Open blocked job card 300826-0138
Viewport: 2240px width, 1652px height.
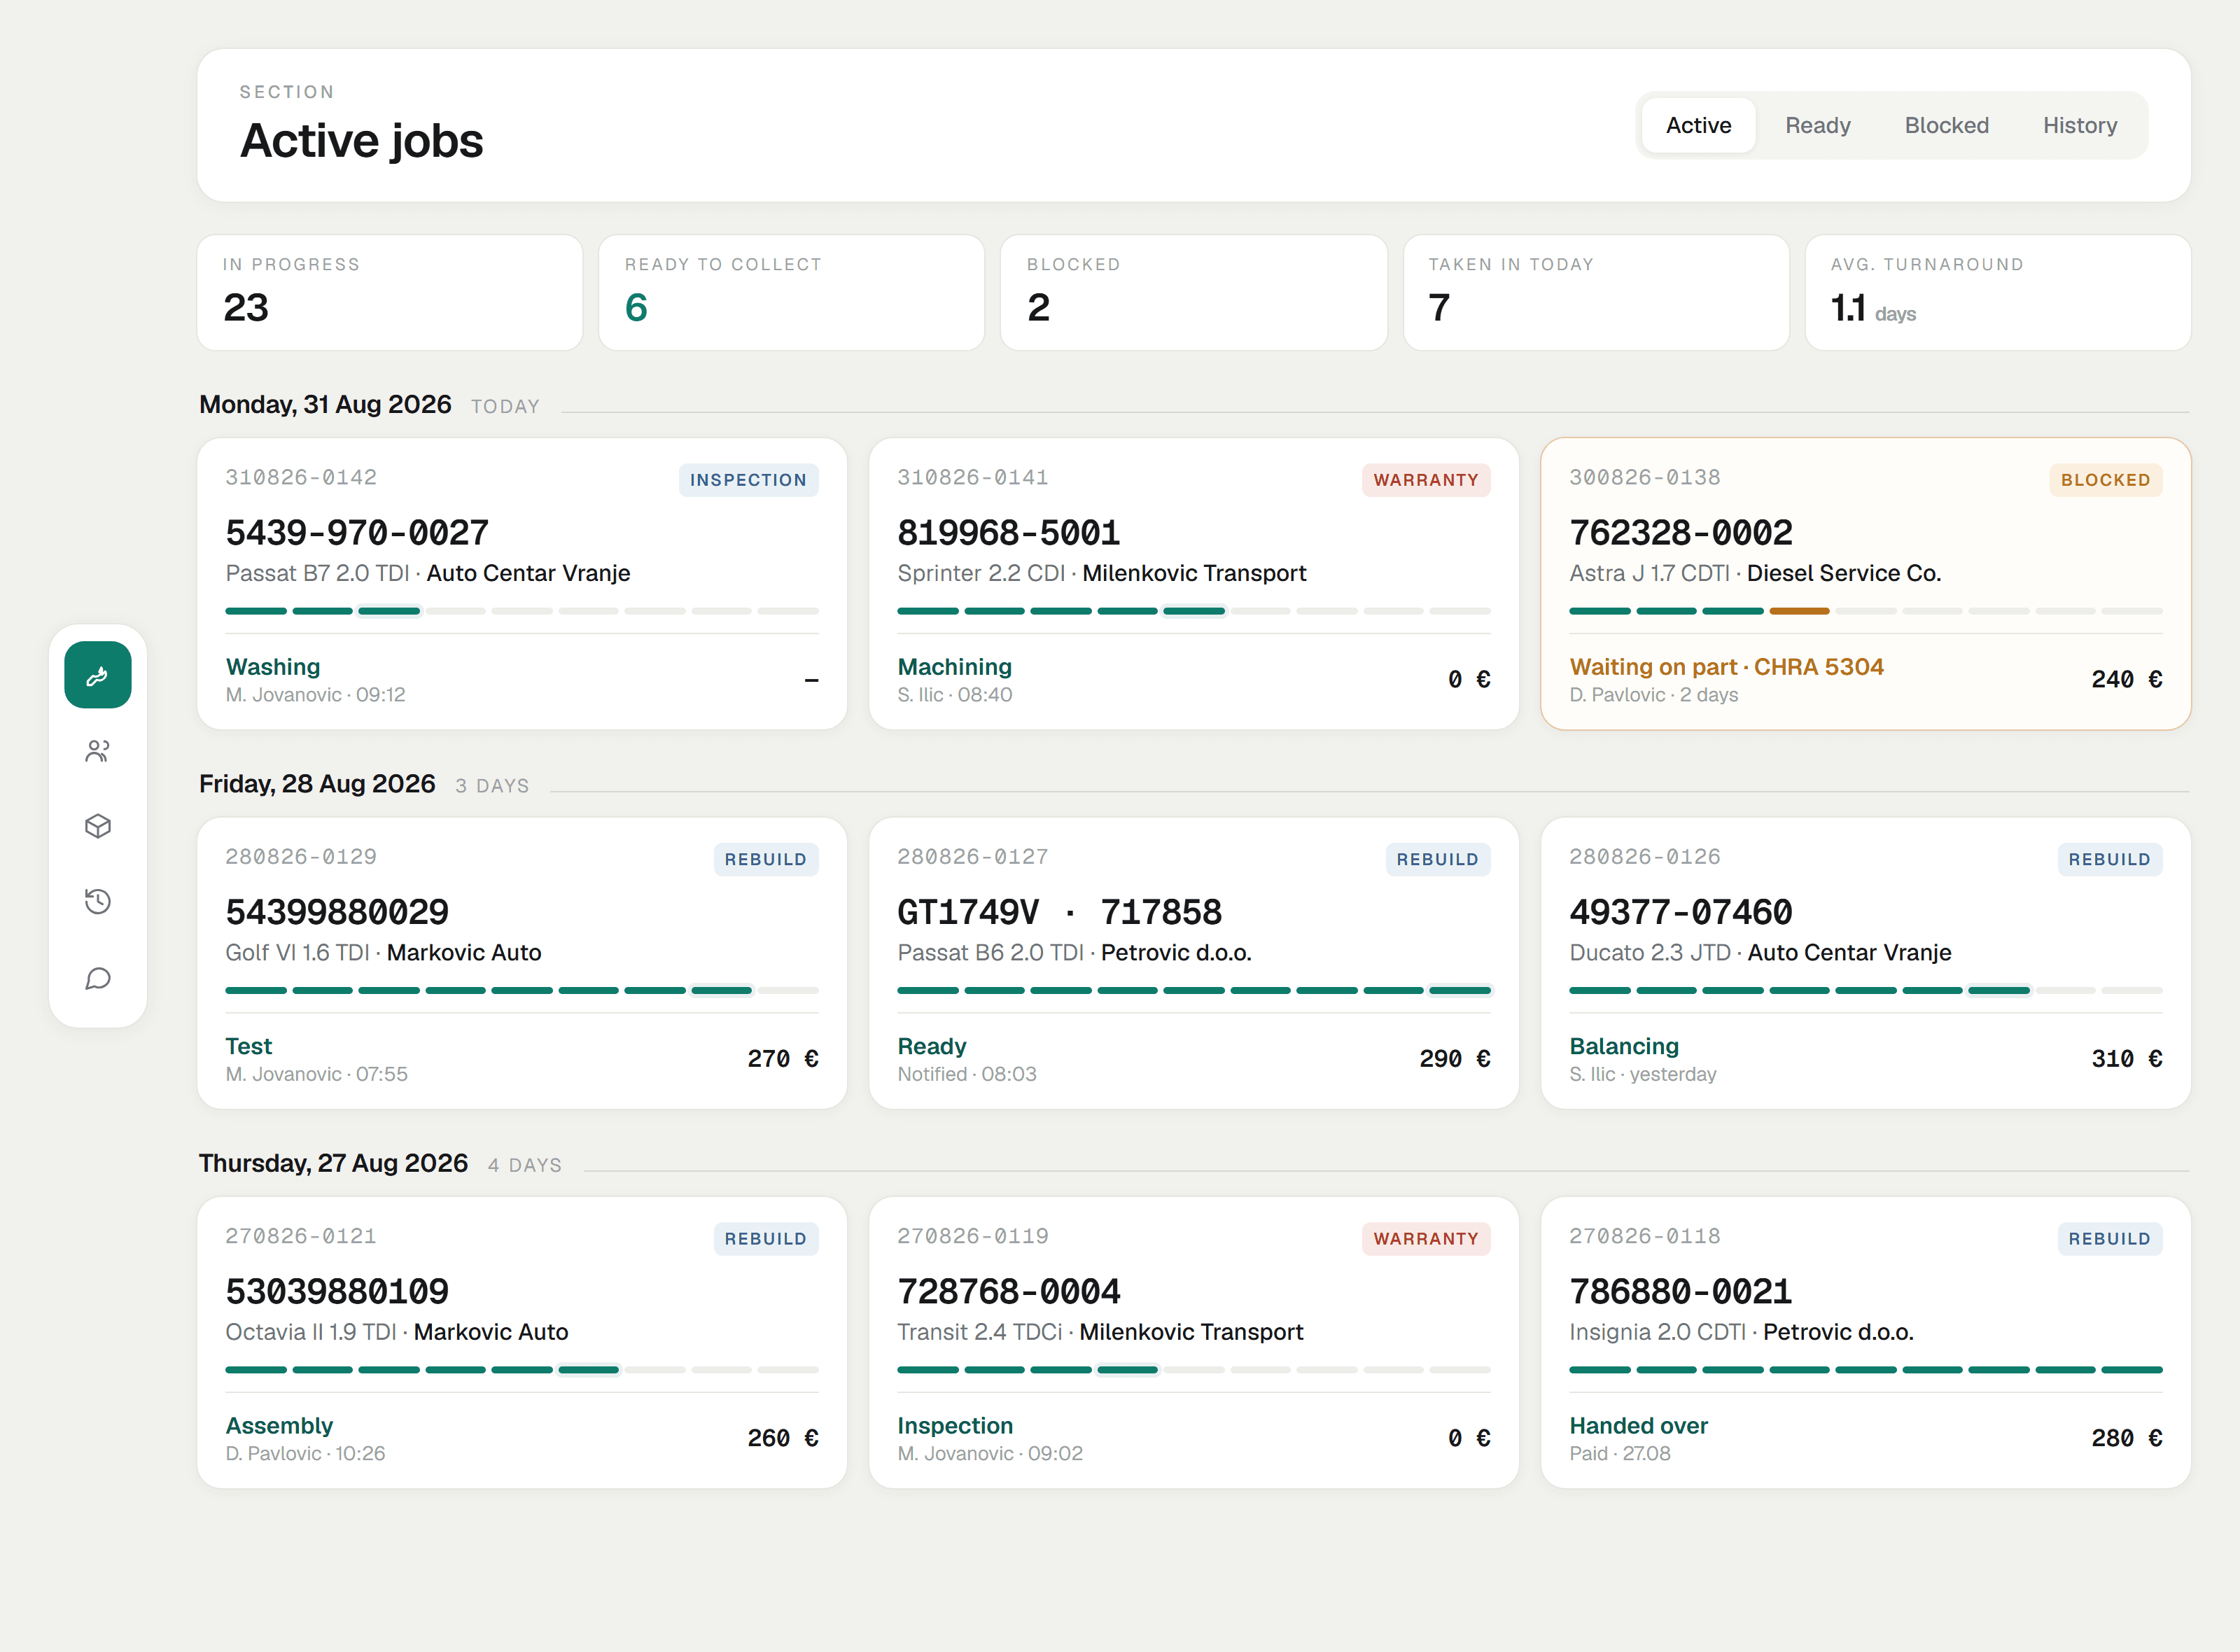tap(1865, 584)
